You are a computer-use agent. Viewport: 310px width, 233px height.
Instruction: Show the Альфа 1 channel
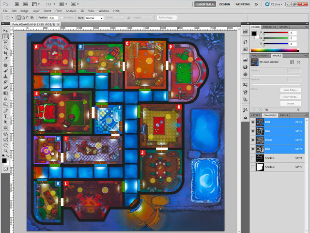coord(253,158)
